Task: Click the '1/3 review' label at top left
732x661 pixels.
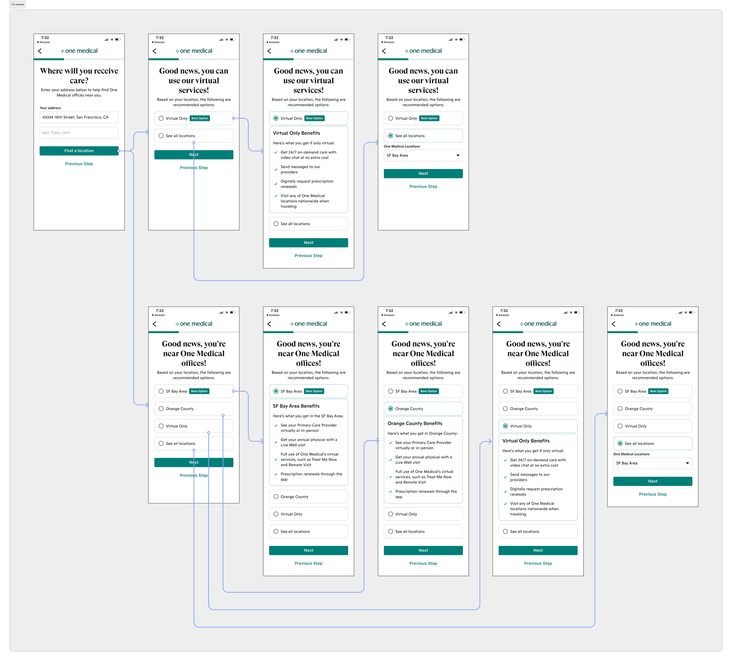Action: (x=17, y=4)
